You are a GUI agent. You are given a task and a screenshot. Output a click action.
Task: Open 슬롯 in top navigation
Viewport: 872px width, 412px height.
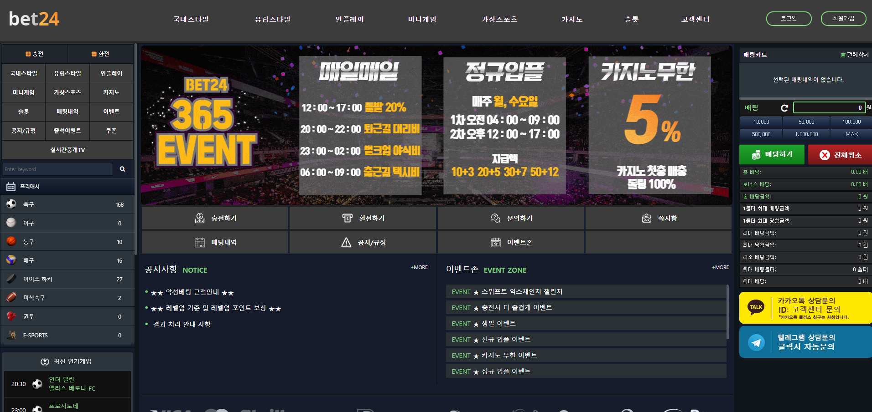pos(632,19)
